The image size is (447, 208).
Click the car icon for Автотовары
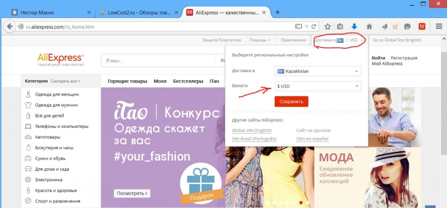[28, 137]
